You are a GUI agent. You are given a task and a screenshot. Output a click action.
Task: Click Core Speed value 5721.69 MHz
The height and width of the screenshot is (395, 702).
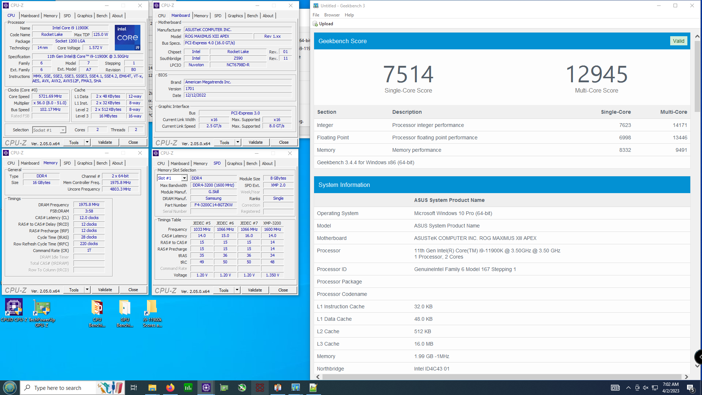(50, 97)
